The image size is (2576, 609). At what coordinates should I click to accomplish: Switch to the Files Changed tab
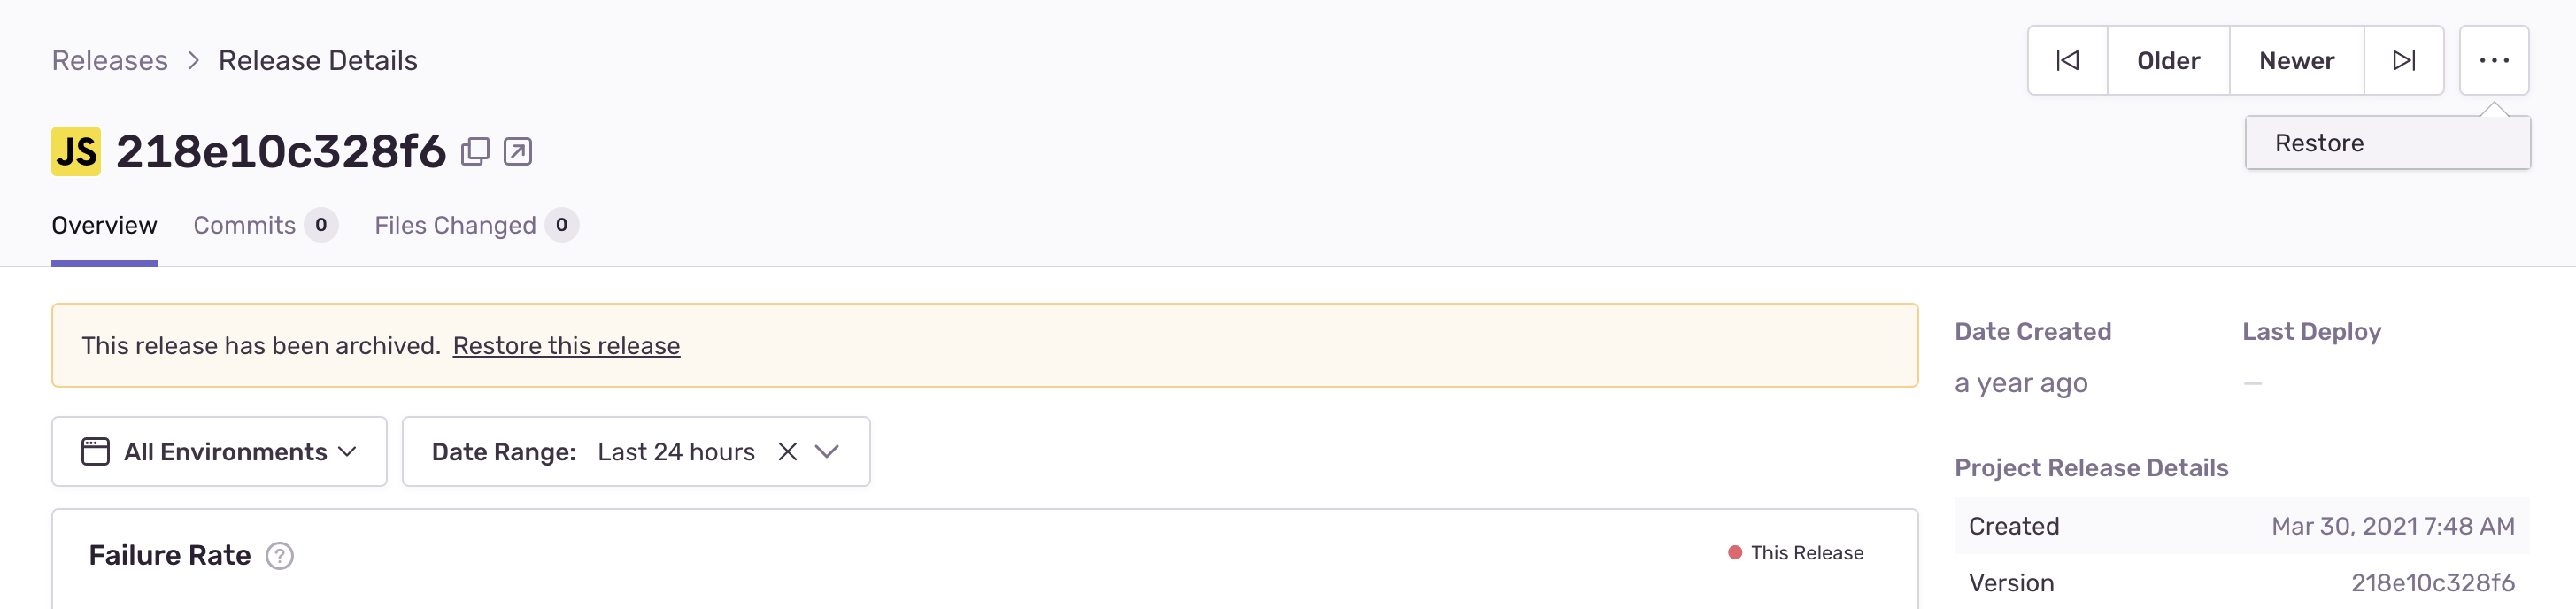pyautogui.click(x=455, y=225)
